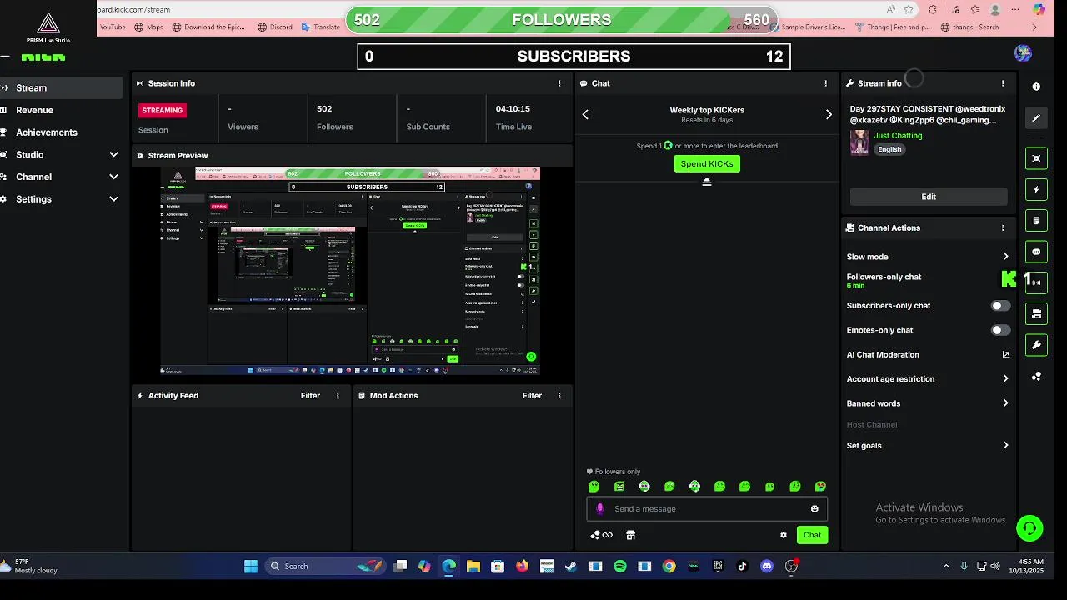Open Discord from the taskbar
Screen dimensions: 1067x600
click(x=767, y=567)
